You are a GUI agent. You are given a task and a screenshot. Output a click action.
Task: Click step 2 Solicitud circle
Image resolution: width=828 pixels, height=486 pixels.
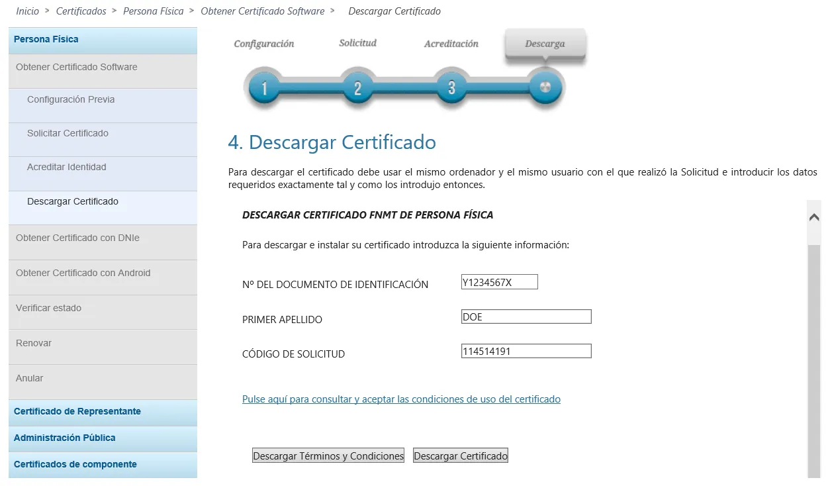(358, 89)
